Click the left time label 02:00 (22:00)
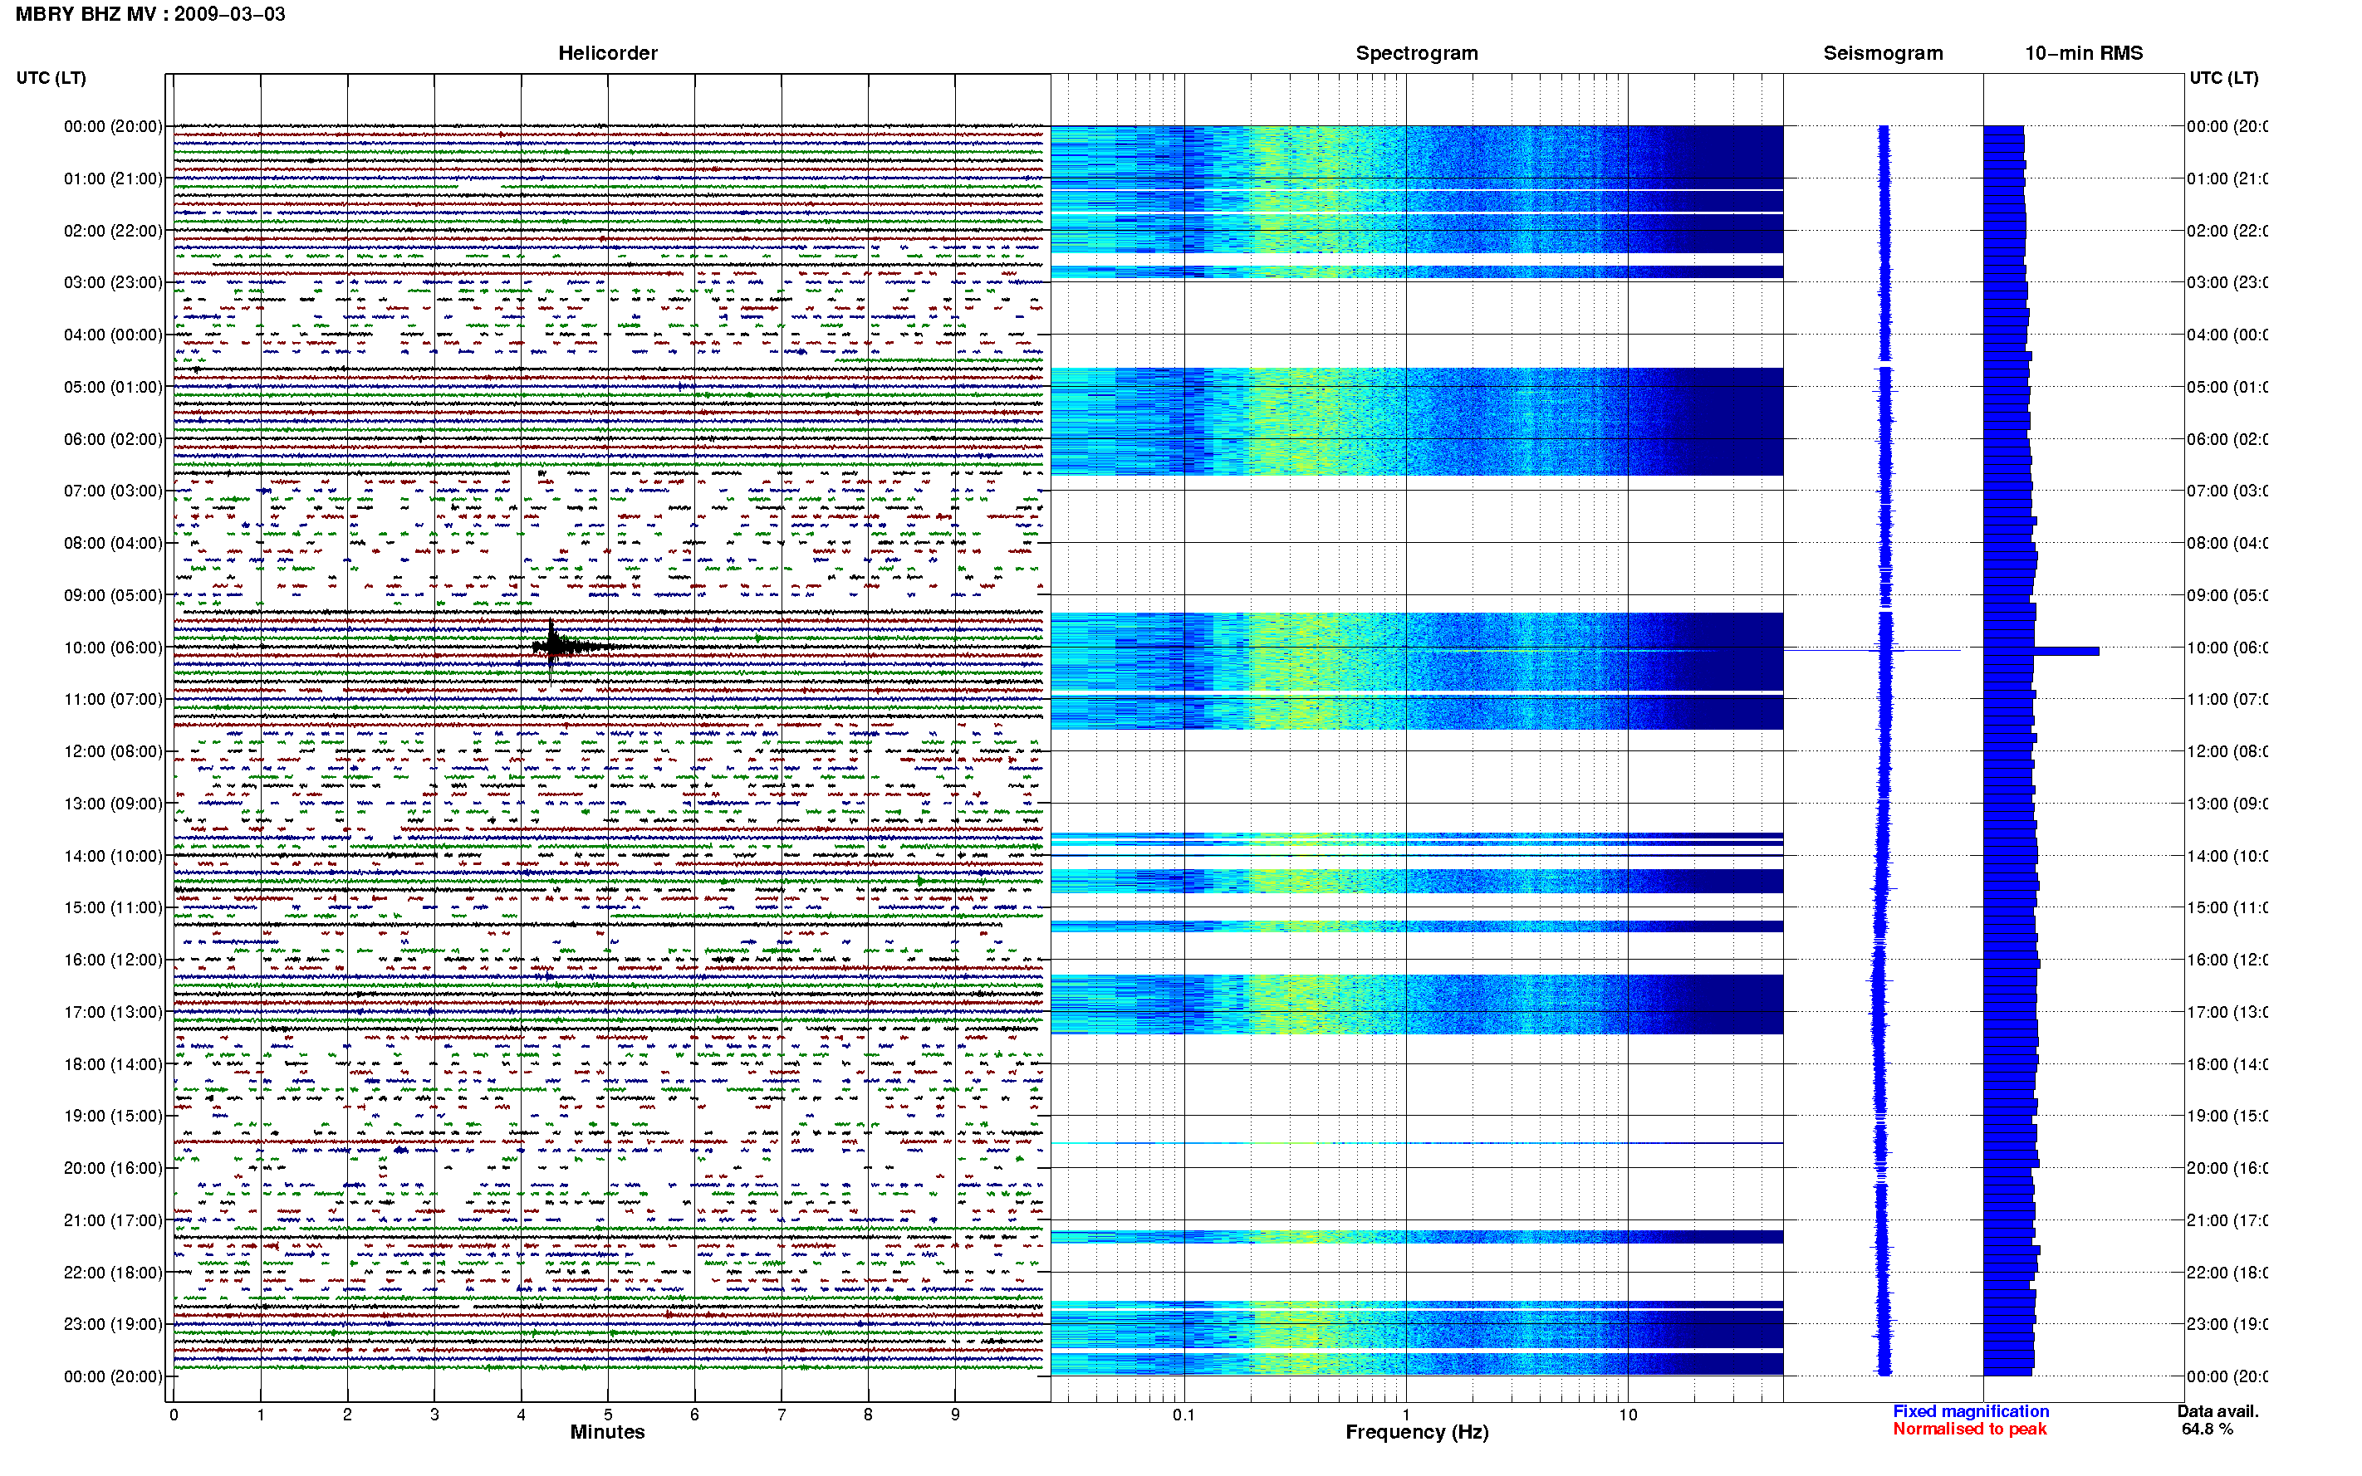Viewport: 2362px width, 1476px height. tap(113, 232)
